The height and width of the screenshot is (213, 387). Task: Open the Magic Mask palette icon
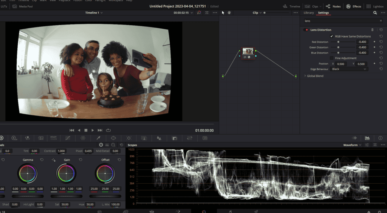144,138
